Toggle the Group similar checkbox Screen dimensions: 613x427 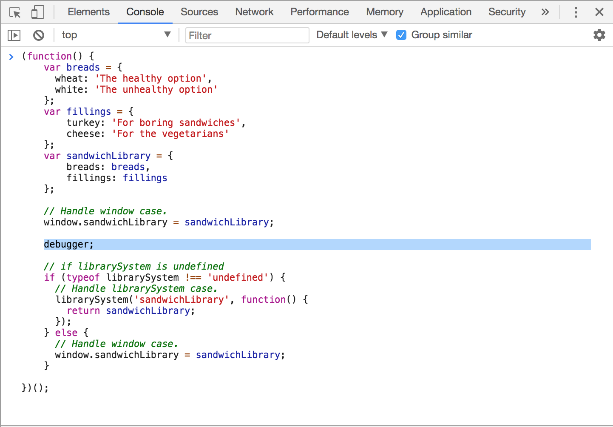pyautogui.click(x=401, y=35)
